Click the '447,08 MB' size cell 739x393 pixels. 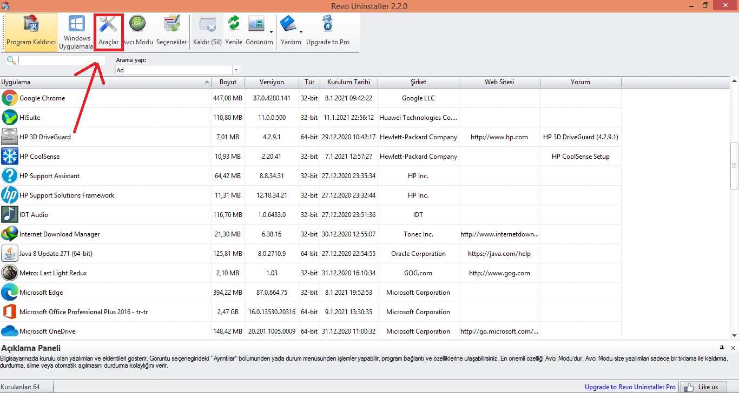[x=228, y=98]
